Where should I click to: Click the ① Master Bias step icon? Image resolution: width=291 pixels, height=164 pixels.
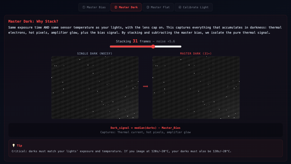click(83, 7)
